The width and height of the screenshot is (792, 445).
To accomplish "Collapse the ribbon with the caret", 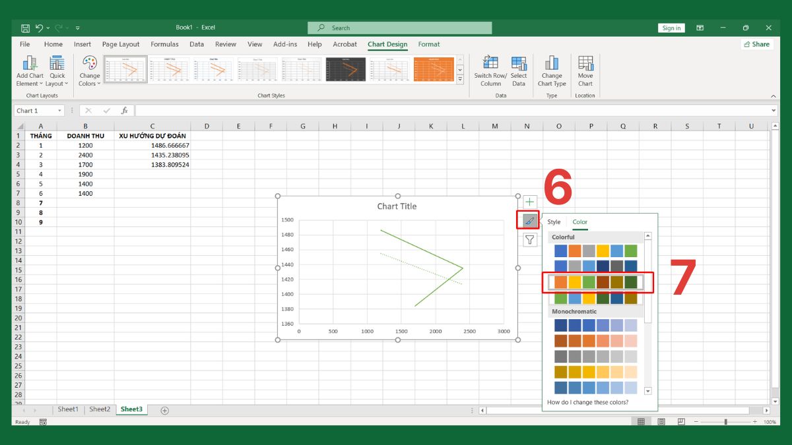I will pyautogui.click(x=774, y=96).
